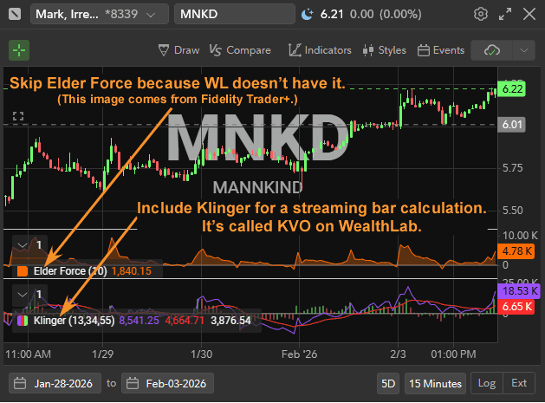Open the Events menu
The height and width of the screenshot is (403, 545).
[x=441, y=50]
